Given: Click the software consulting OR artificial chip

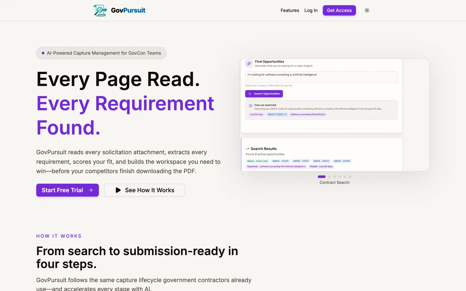Looking at the screenshot, I should 308,114.
